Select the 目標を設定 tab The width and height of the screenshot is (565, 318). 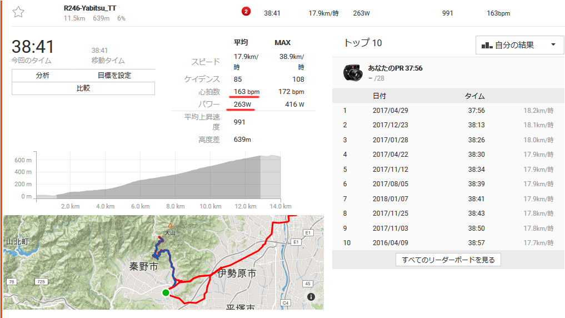[x=114, y=76]
